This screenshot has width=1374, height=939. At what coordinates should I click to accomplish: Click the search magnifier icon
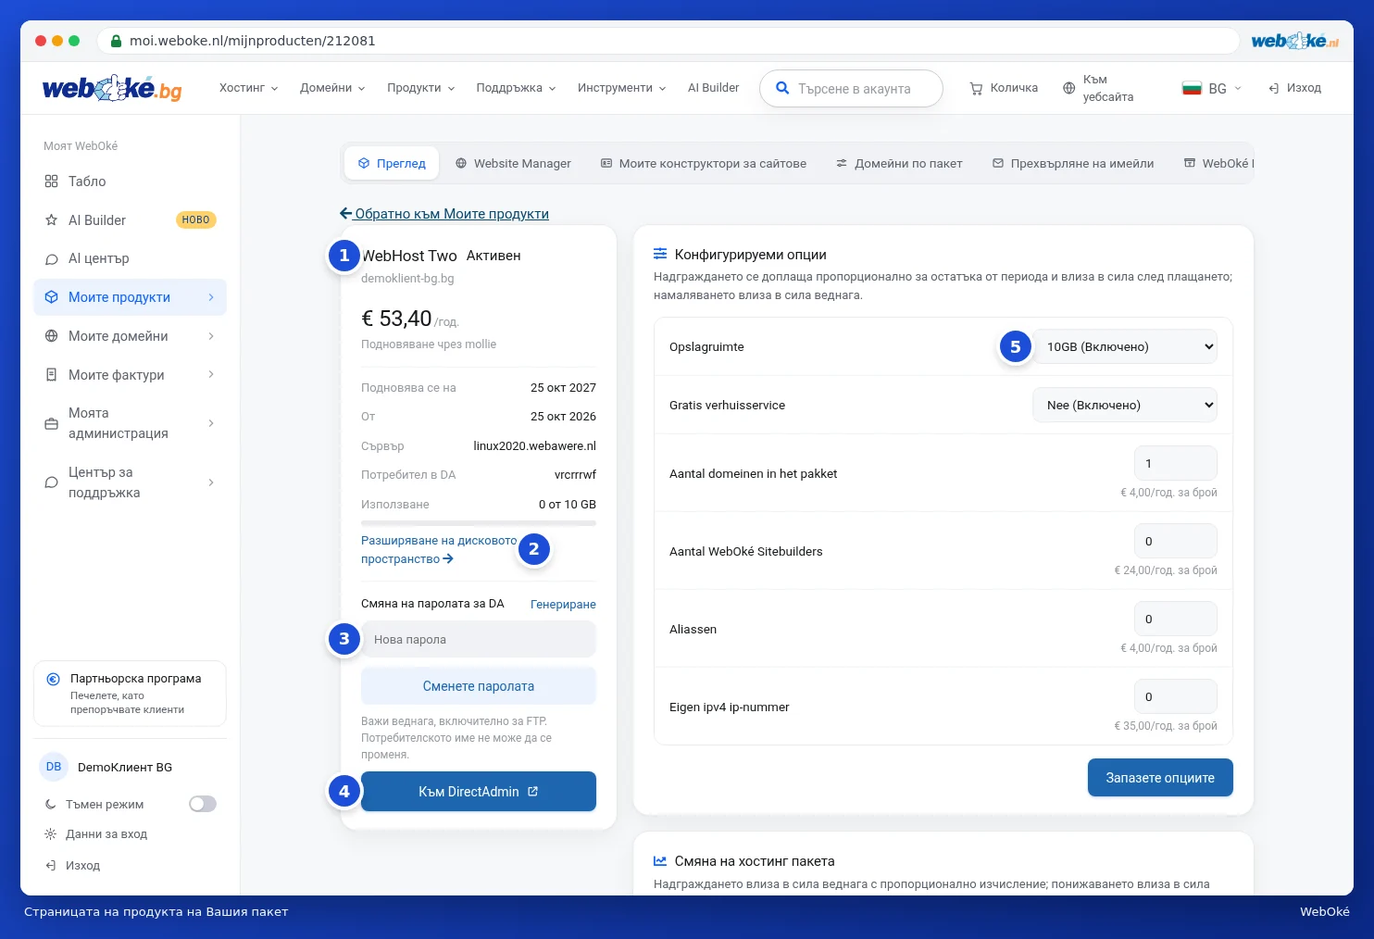pos(782,88)
